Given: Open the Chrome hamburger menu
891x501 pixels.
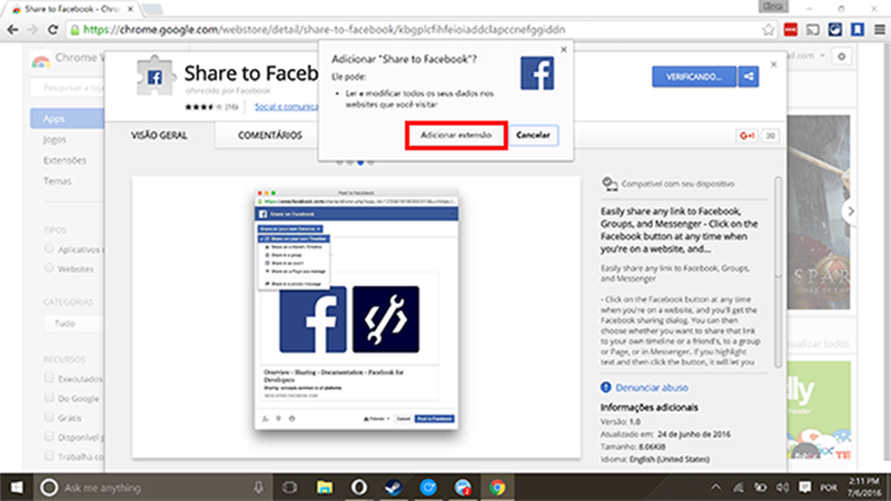Looking at the screenshot, I should click(879, 30).
